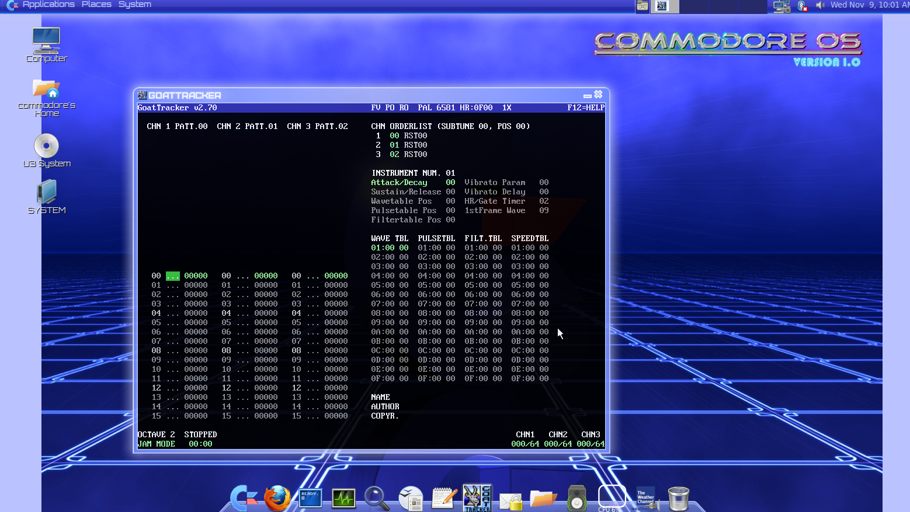
Task: Click the GoatTracker window in the taskbar
Action: [x=665, y=6]
